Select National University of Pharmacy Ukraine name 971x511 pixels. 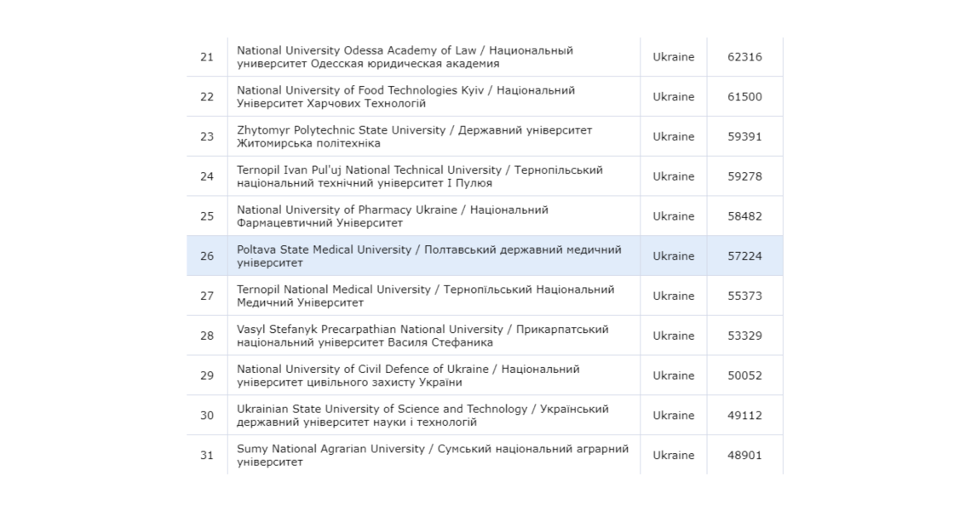[392, 216]
